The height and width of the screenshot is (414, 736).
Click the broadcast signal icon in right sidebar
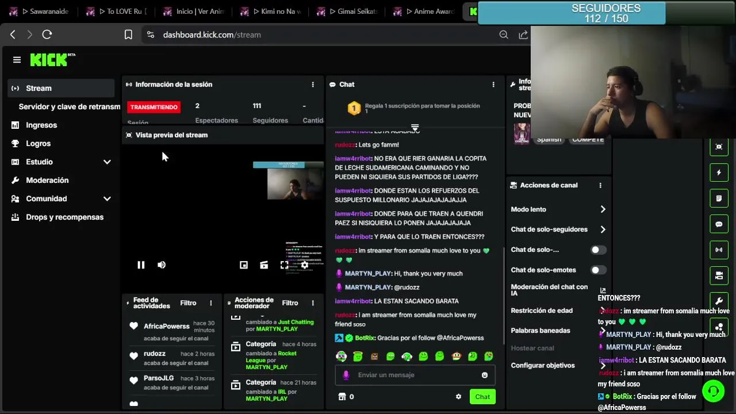pos(719,250)
